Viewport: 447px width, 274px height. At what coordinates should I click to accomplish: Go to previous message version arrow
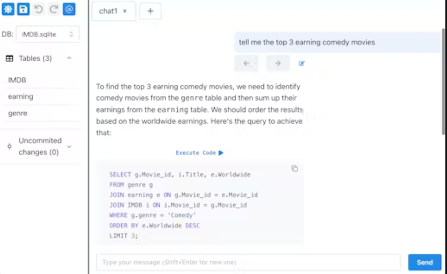[x=247, y=63]
